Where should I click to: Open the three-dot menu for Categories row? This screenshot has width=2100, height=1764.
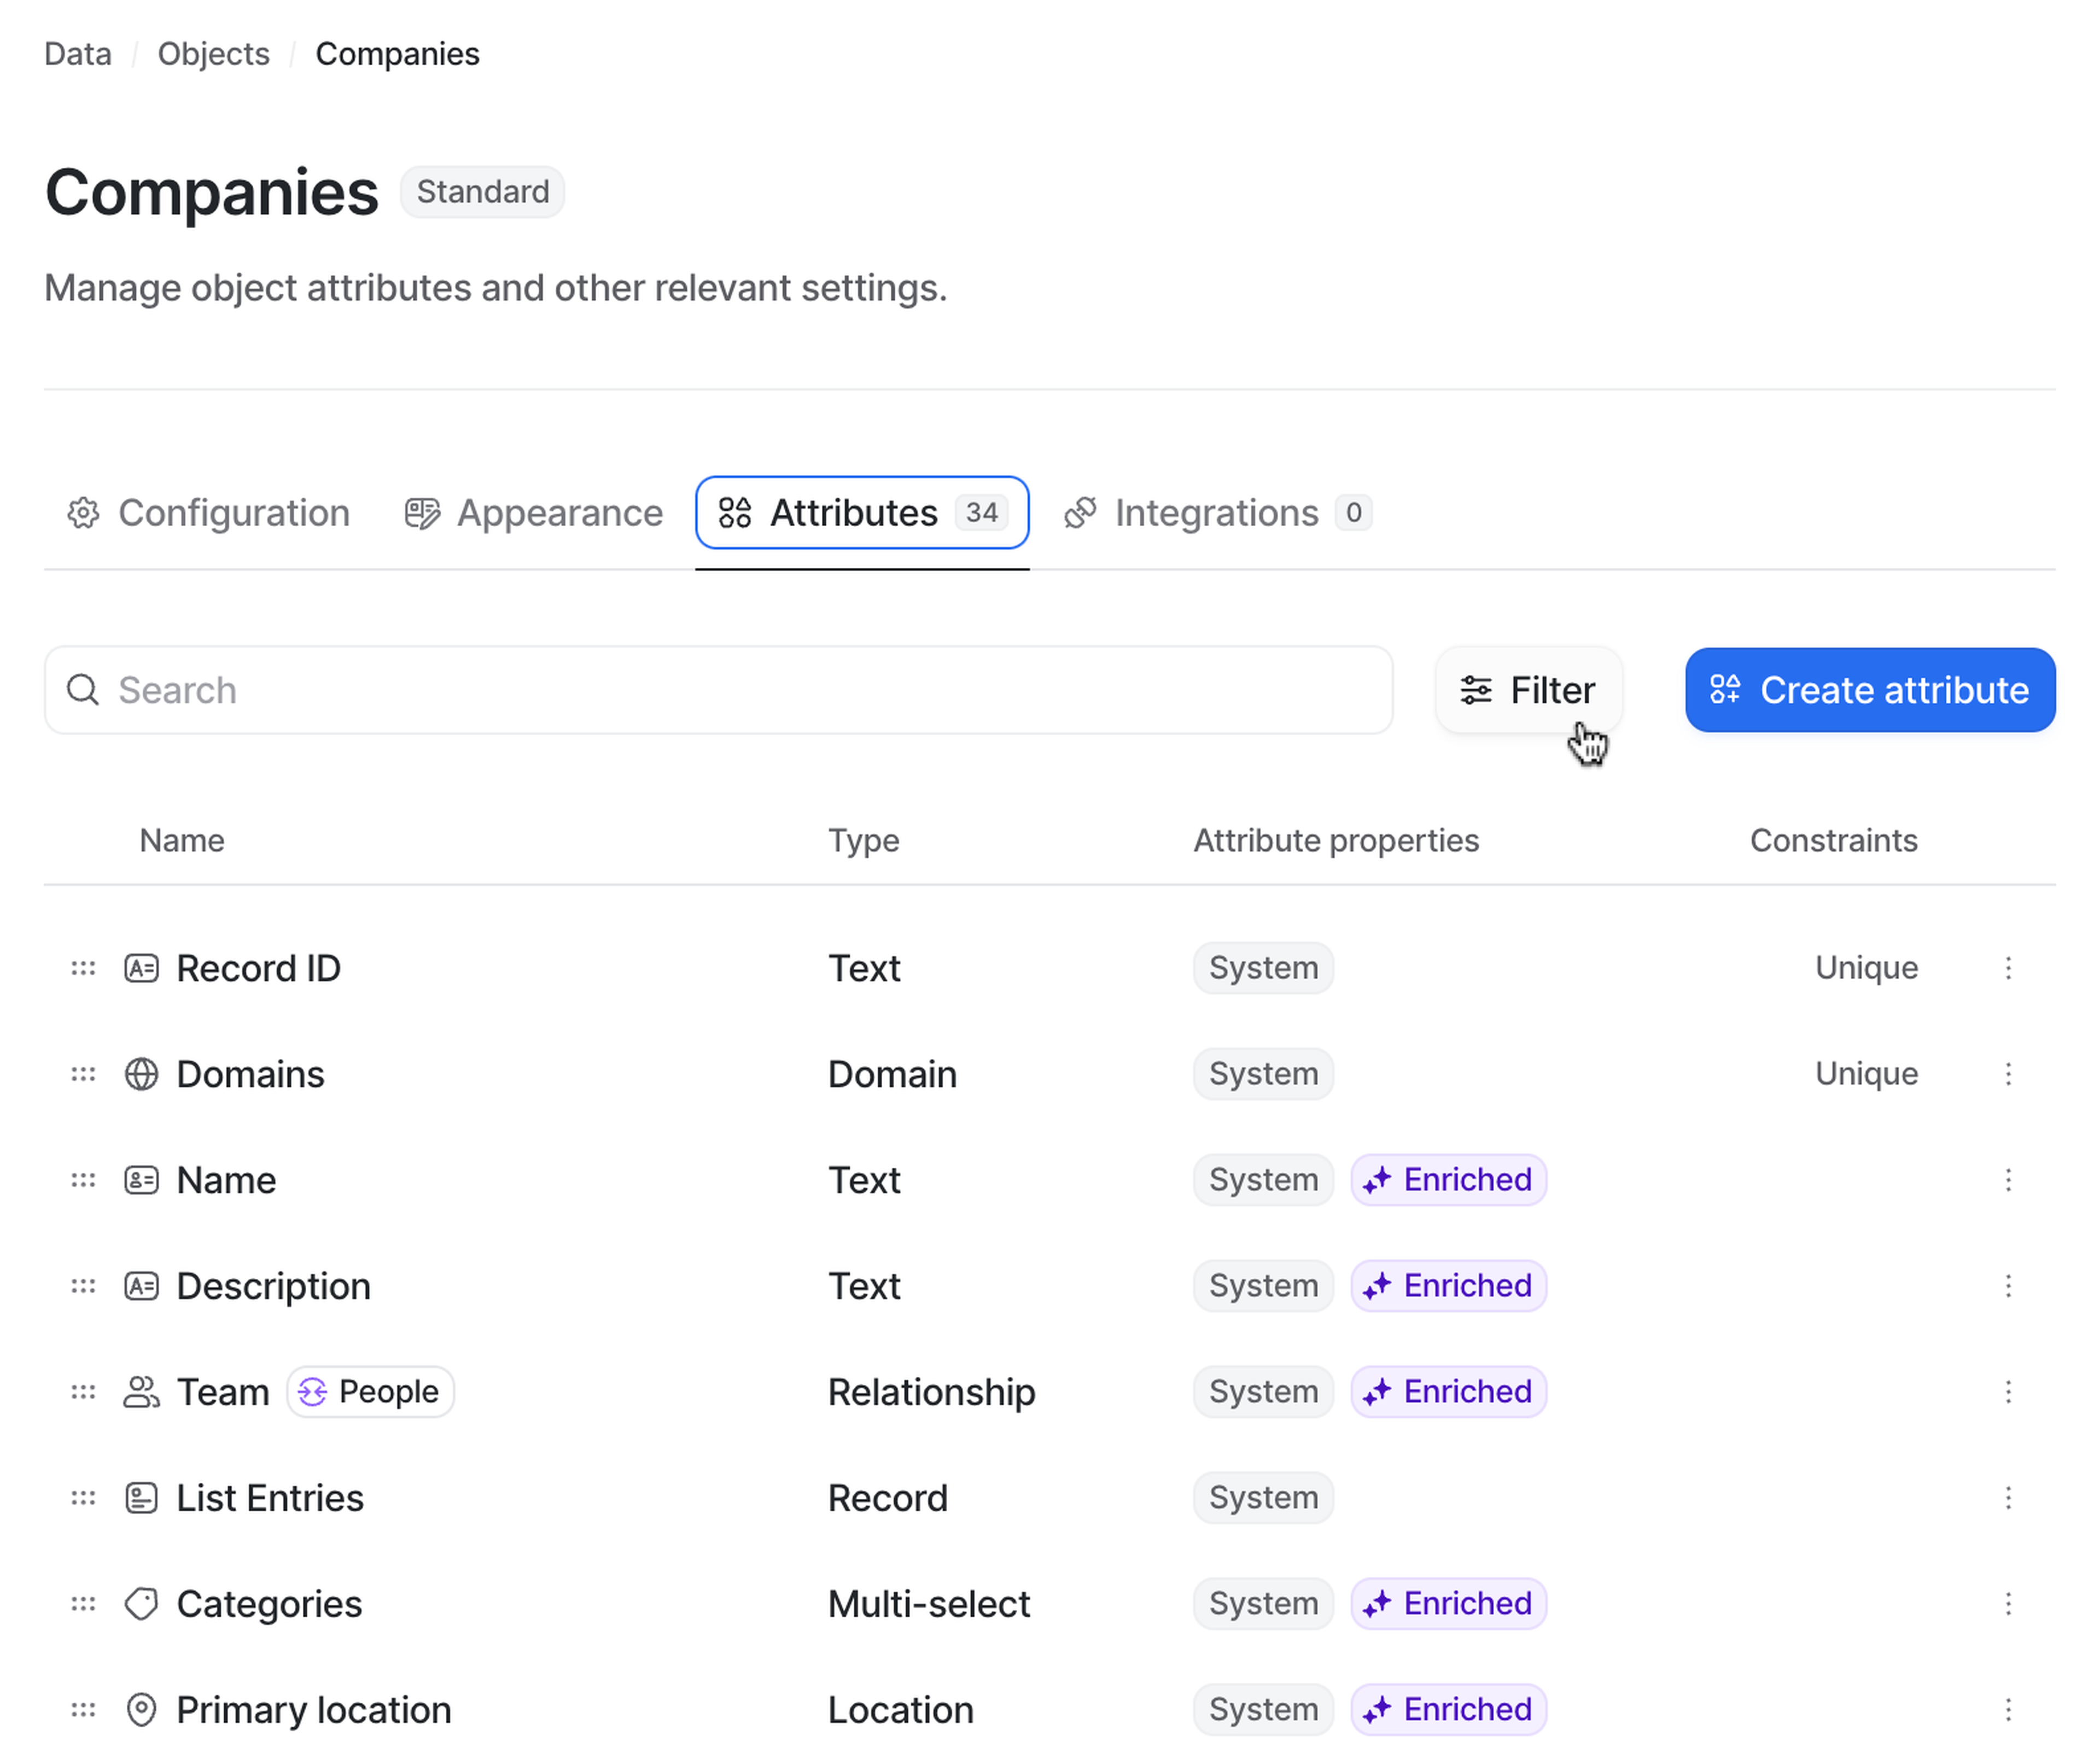pyautogui.click(x=2008, y=1604)
